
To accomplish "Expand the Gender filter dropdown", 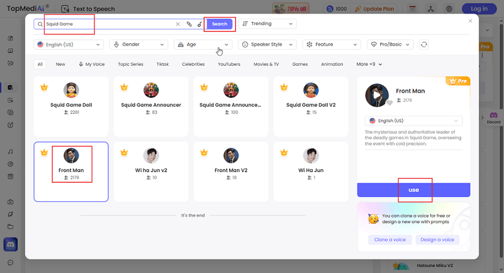I will click(x=139, y=45).
